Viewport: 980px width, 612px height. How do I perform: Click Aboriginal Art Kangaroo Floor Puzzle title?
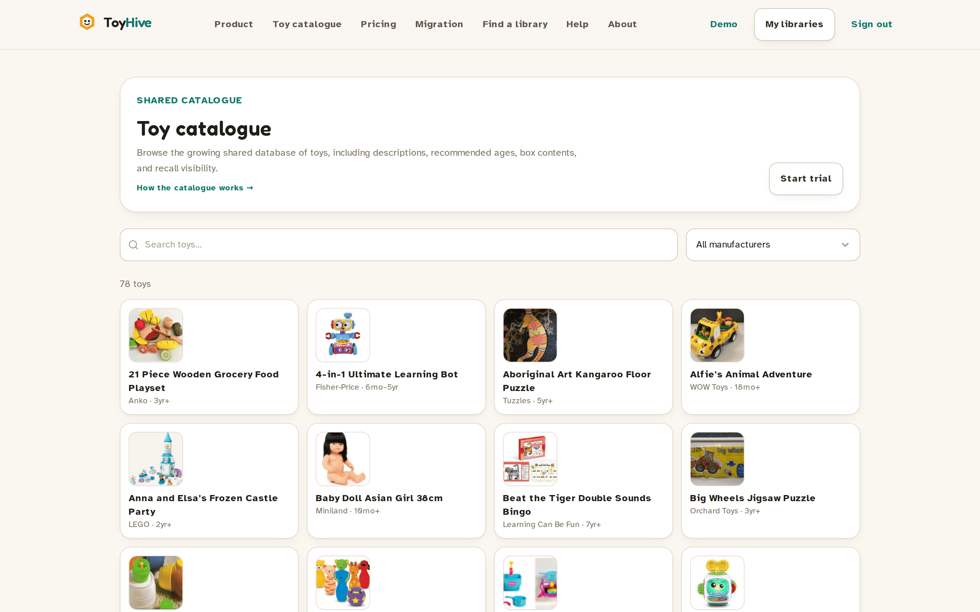pos(577,381)
